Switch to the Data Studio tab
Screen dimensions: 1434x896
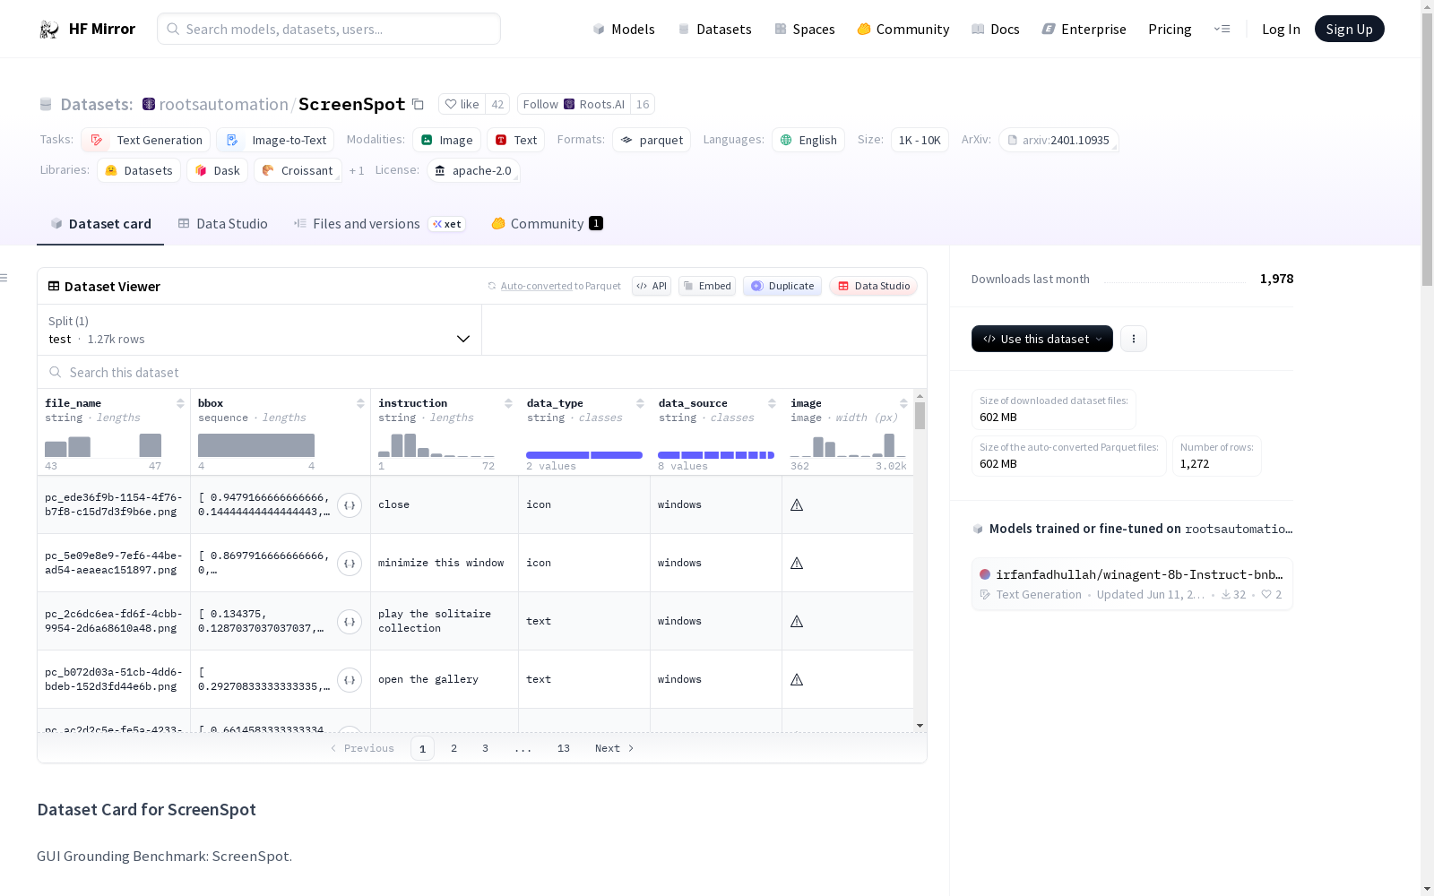tap(223, 224)
